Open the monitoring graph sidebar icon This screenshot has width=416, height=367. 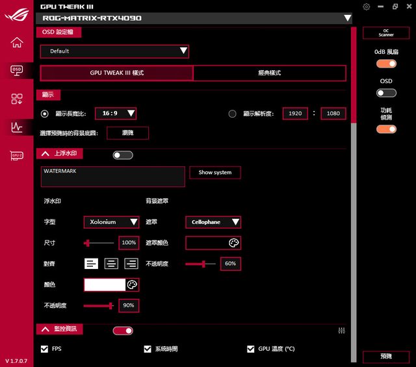tap(17, 127)
